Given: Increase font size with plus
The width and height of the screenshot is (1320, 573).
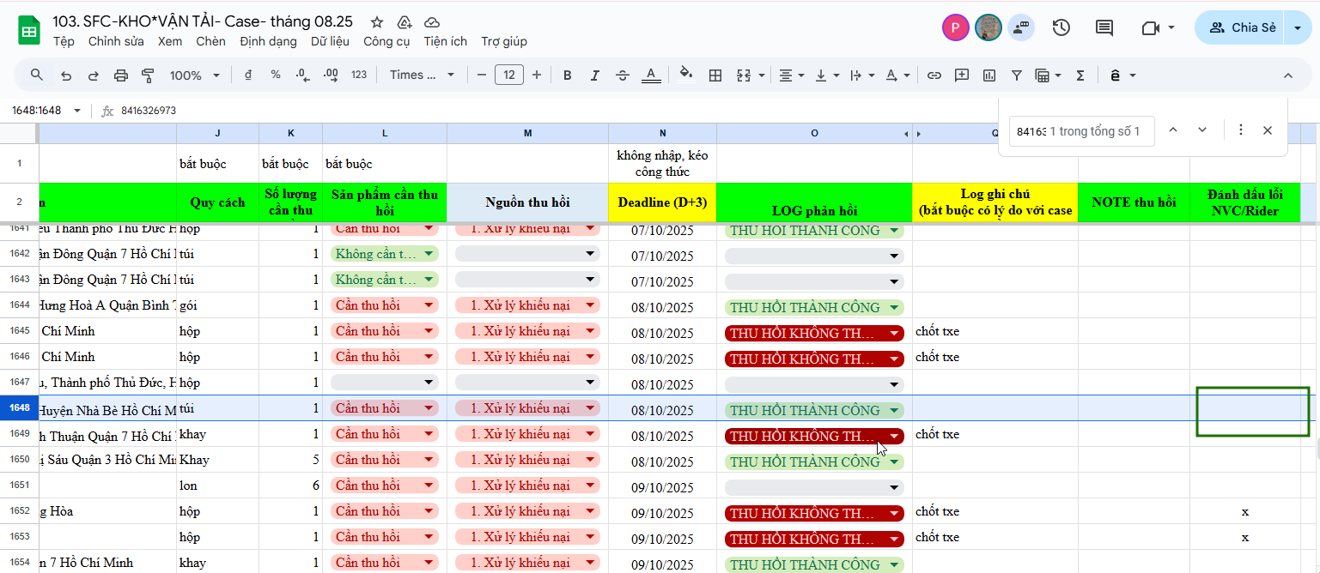Looking at the screenshot, I should pyautogui.click(x=537, y=75).
